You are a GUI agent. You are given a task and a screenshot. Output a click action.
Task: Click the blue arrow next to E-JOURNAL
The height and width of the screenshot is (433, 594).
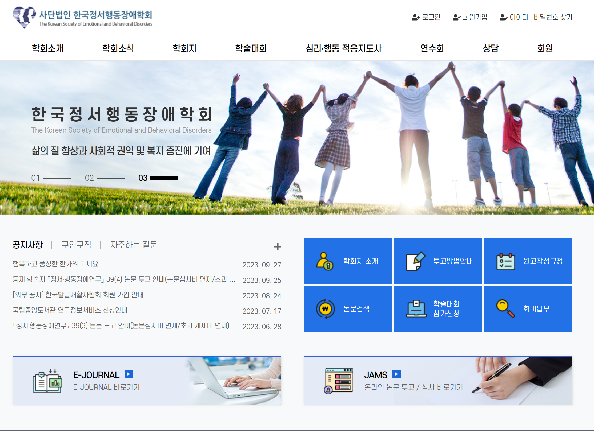[129, 374]
